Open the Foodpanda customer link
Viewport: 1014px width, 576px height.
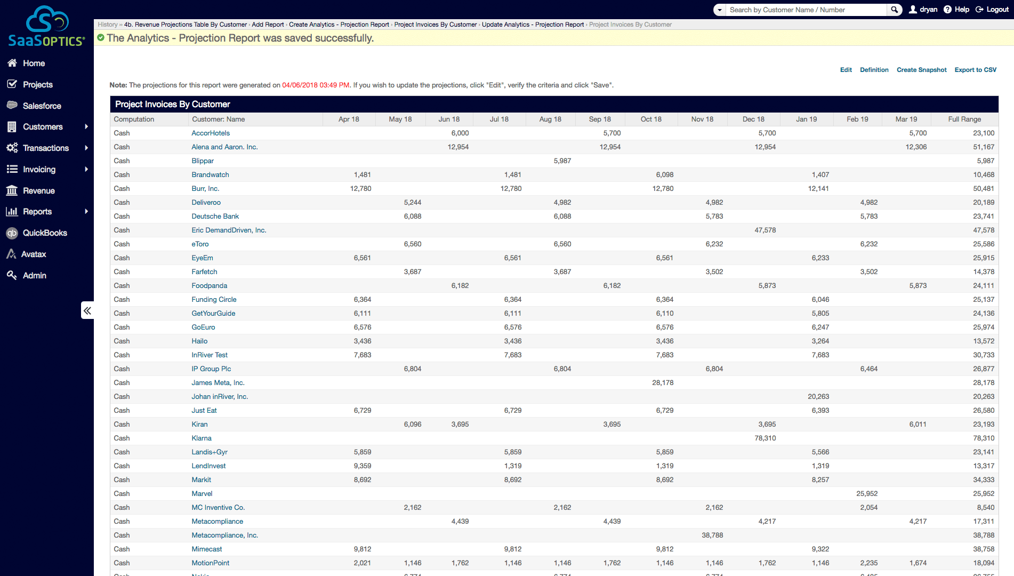(209, 286)
